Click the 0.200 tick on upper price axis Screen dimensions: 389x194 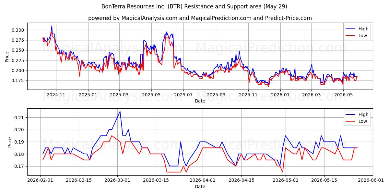18,70
